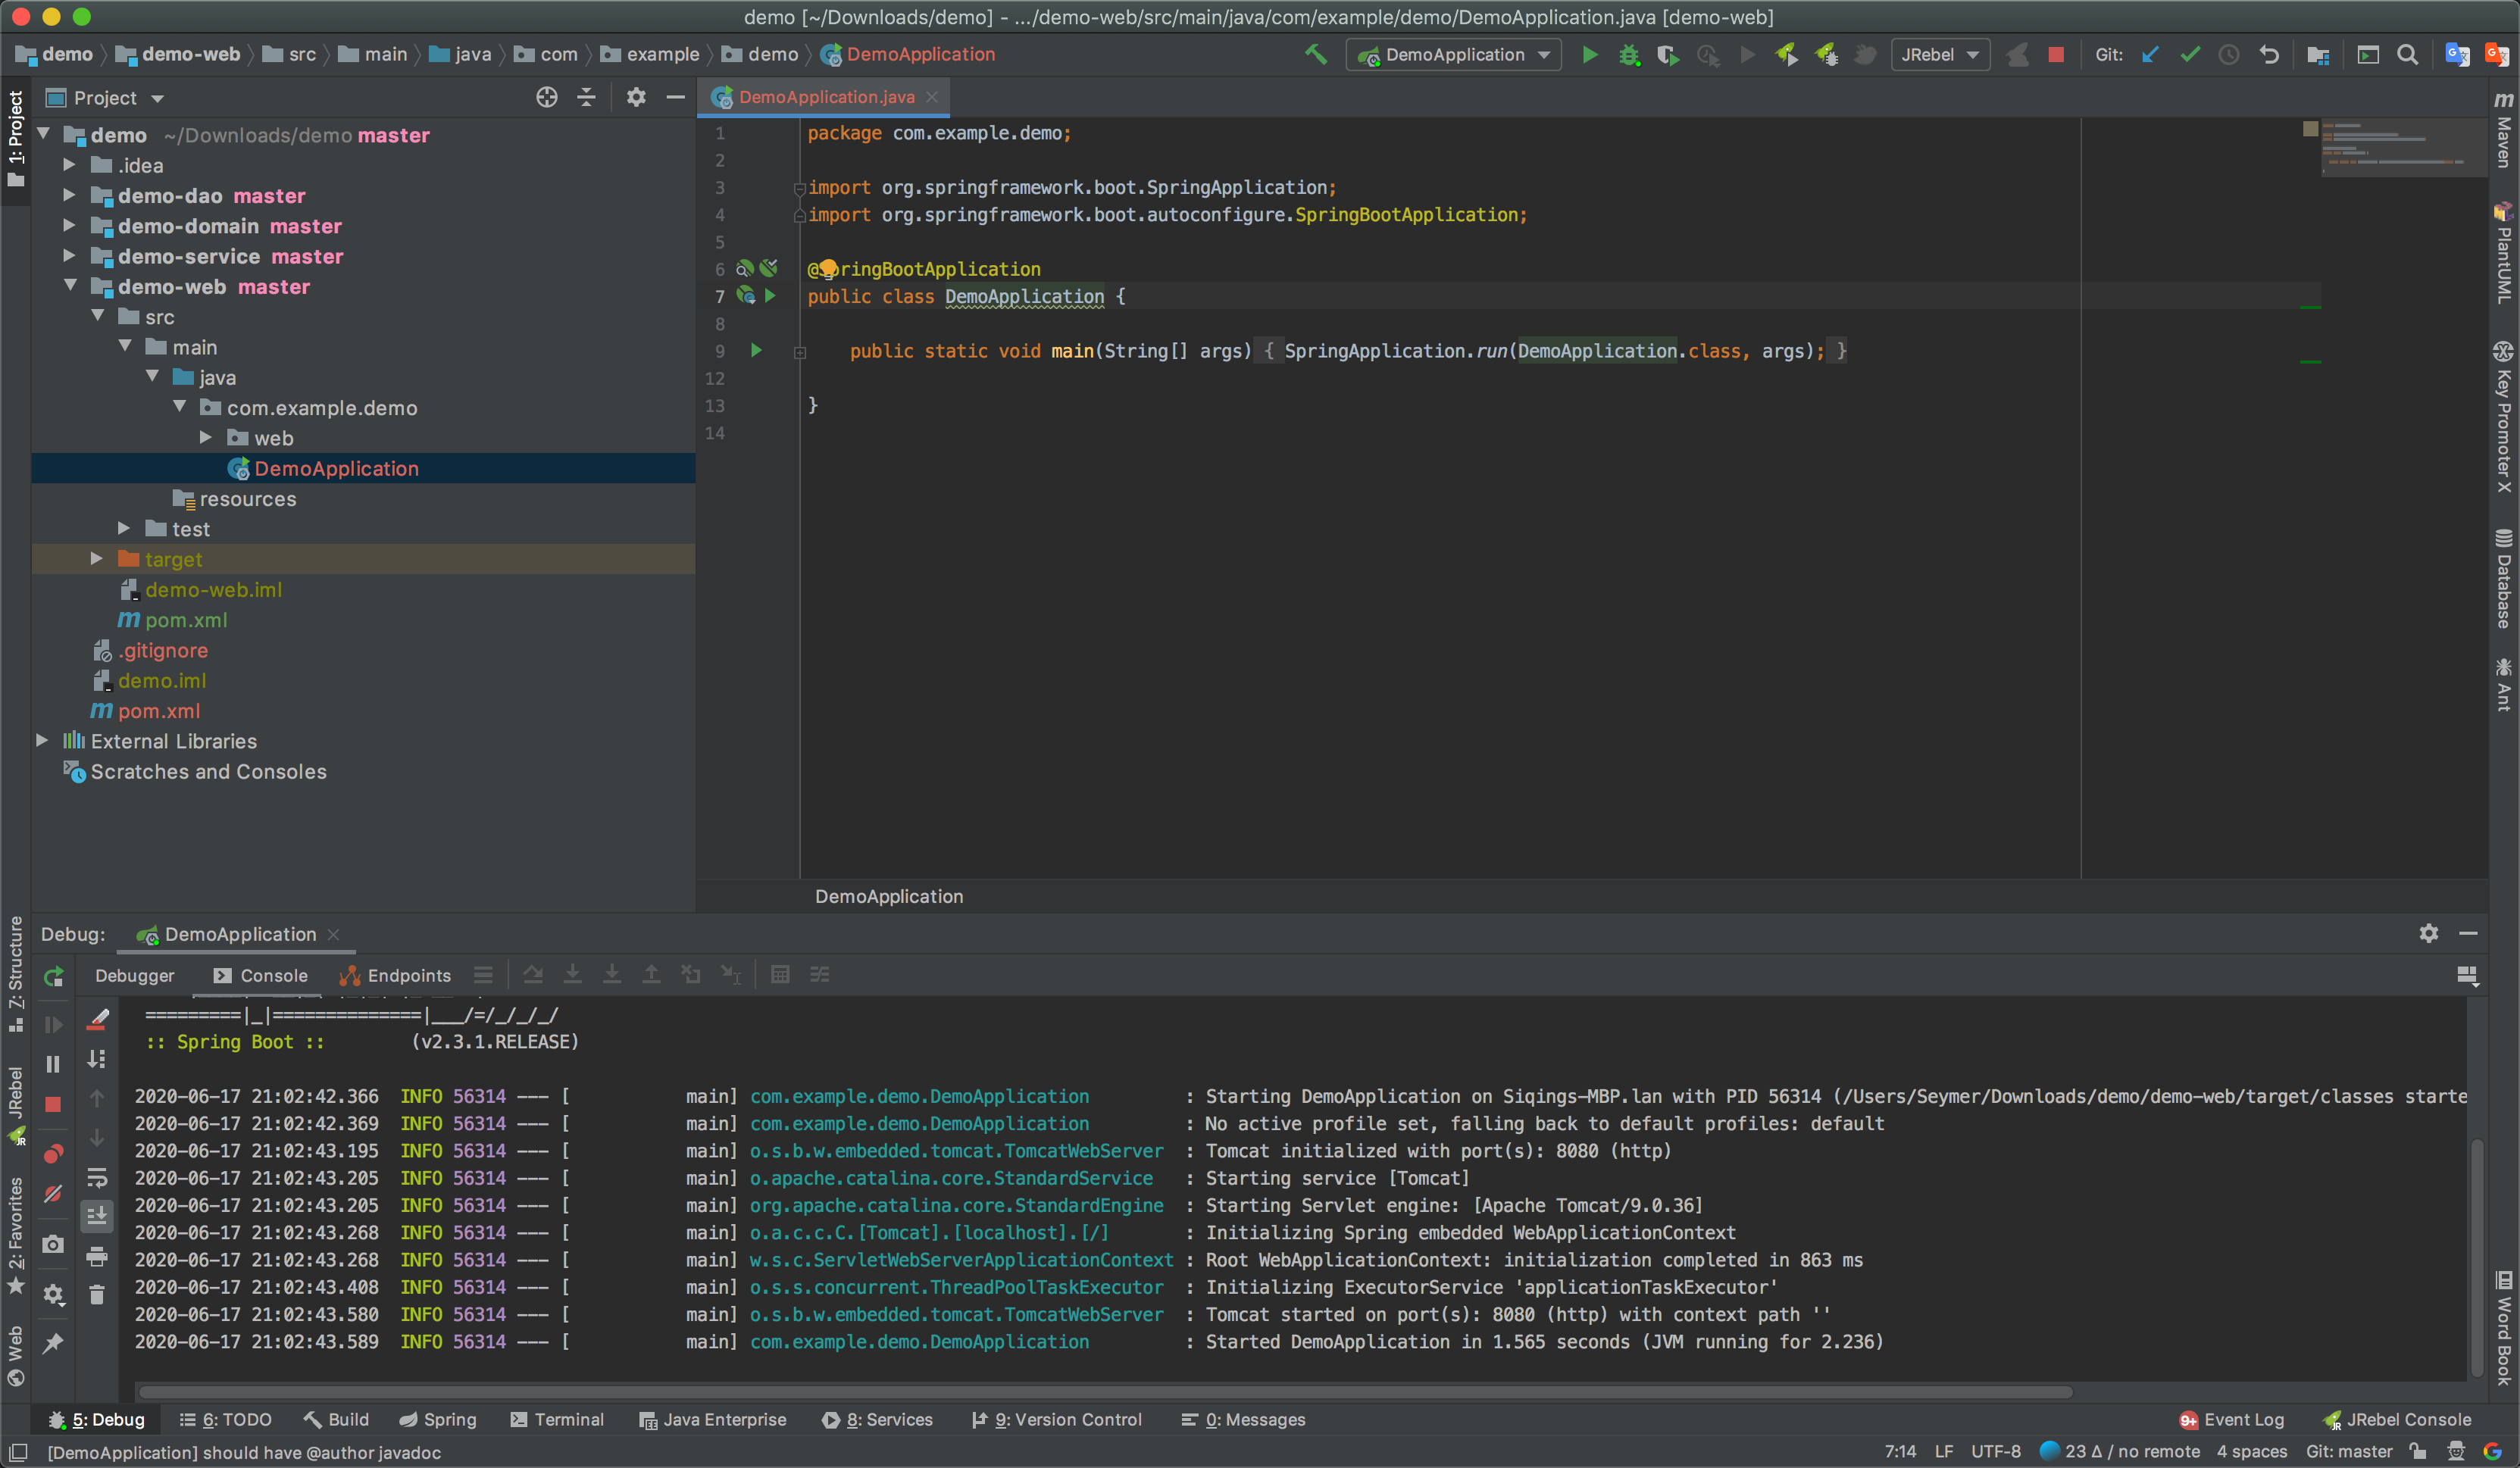Expand the demo-dao module folder

pos(70,195)
